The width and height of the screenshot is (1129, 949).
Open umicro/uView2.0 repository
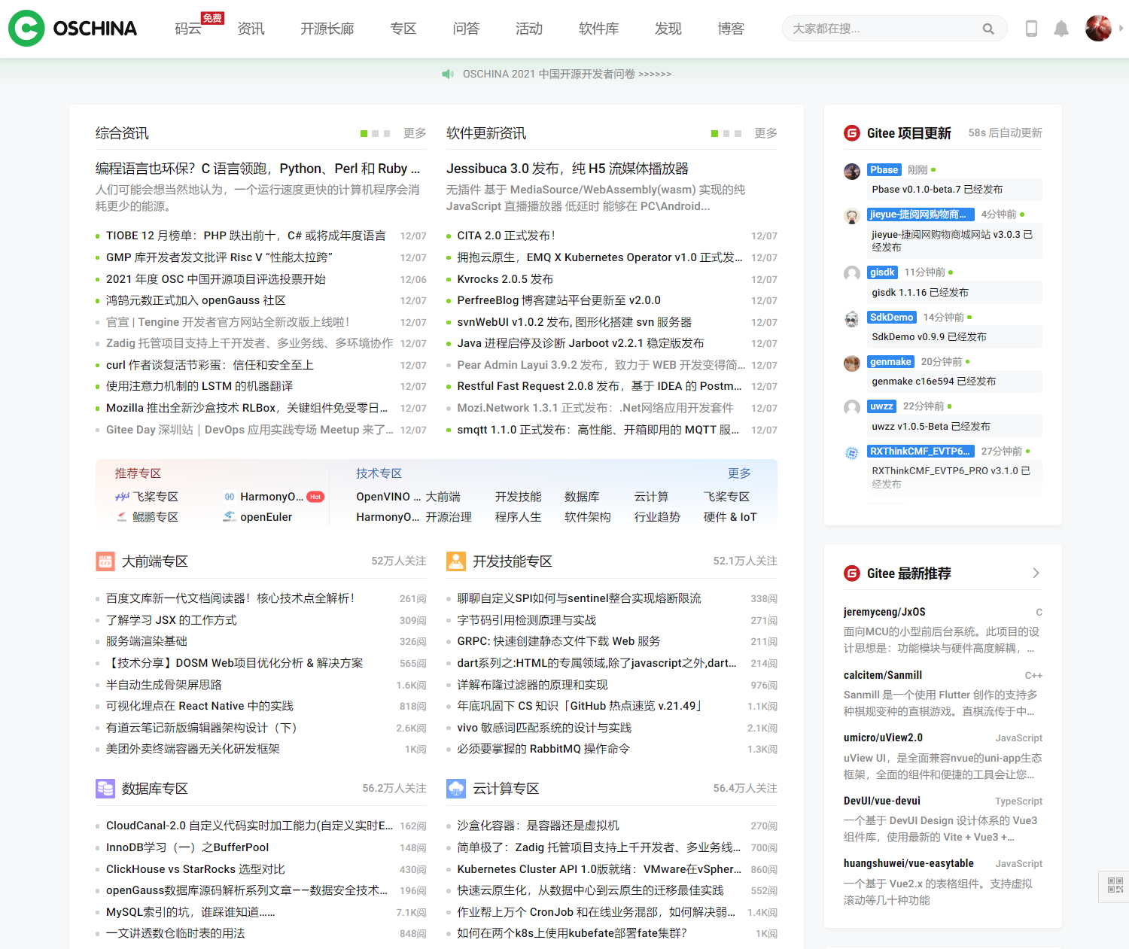pyautogui.click(x=883, y=738)
